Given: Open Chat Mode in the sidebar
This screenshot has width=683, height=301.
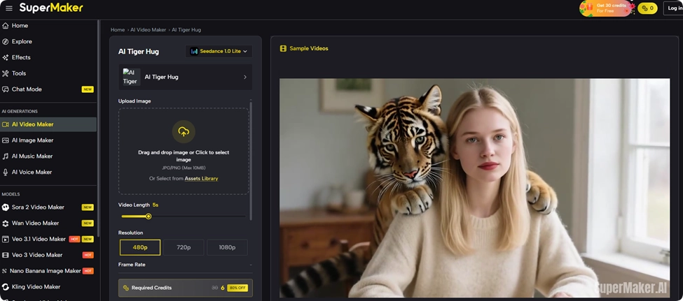Looking at the screenshot, I should tap(48, 89).
